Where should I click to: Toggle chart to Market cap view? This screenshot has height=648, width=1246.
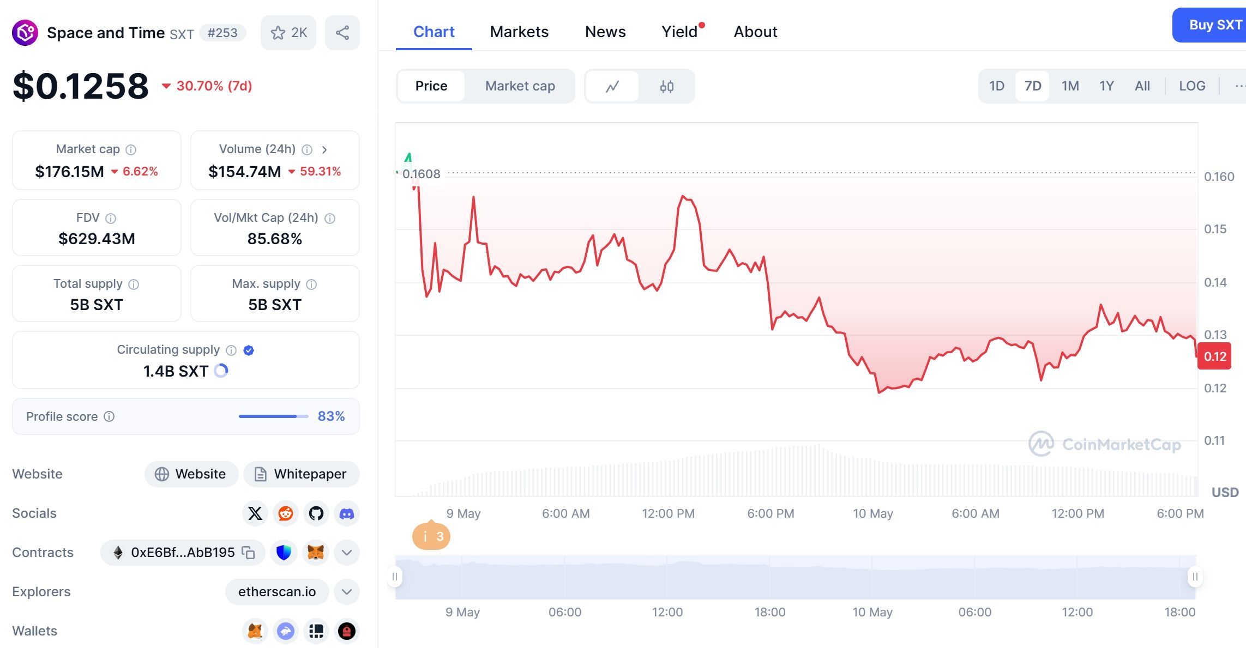point(519,86)
